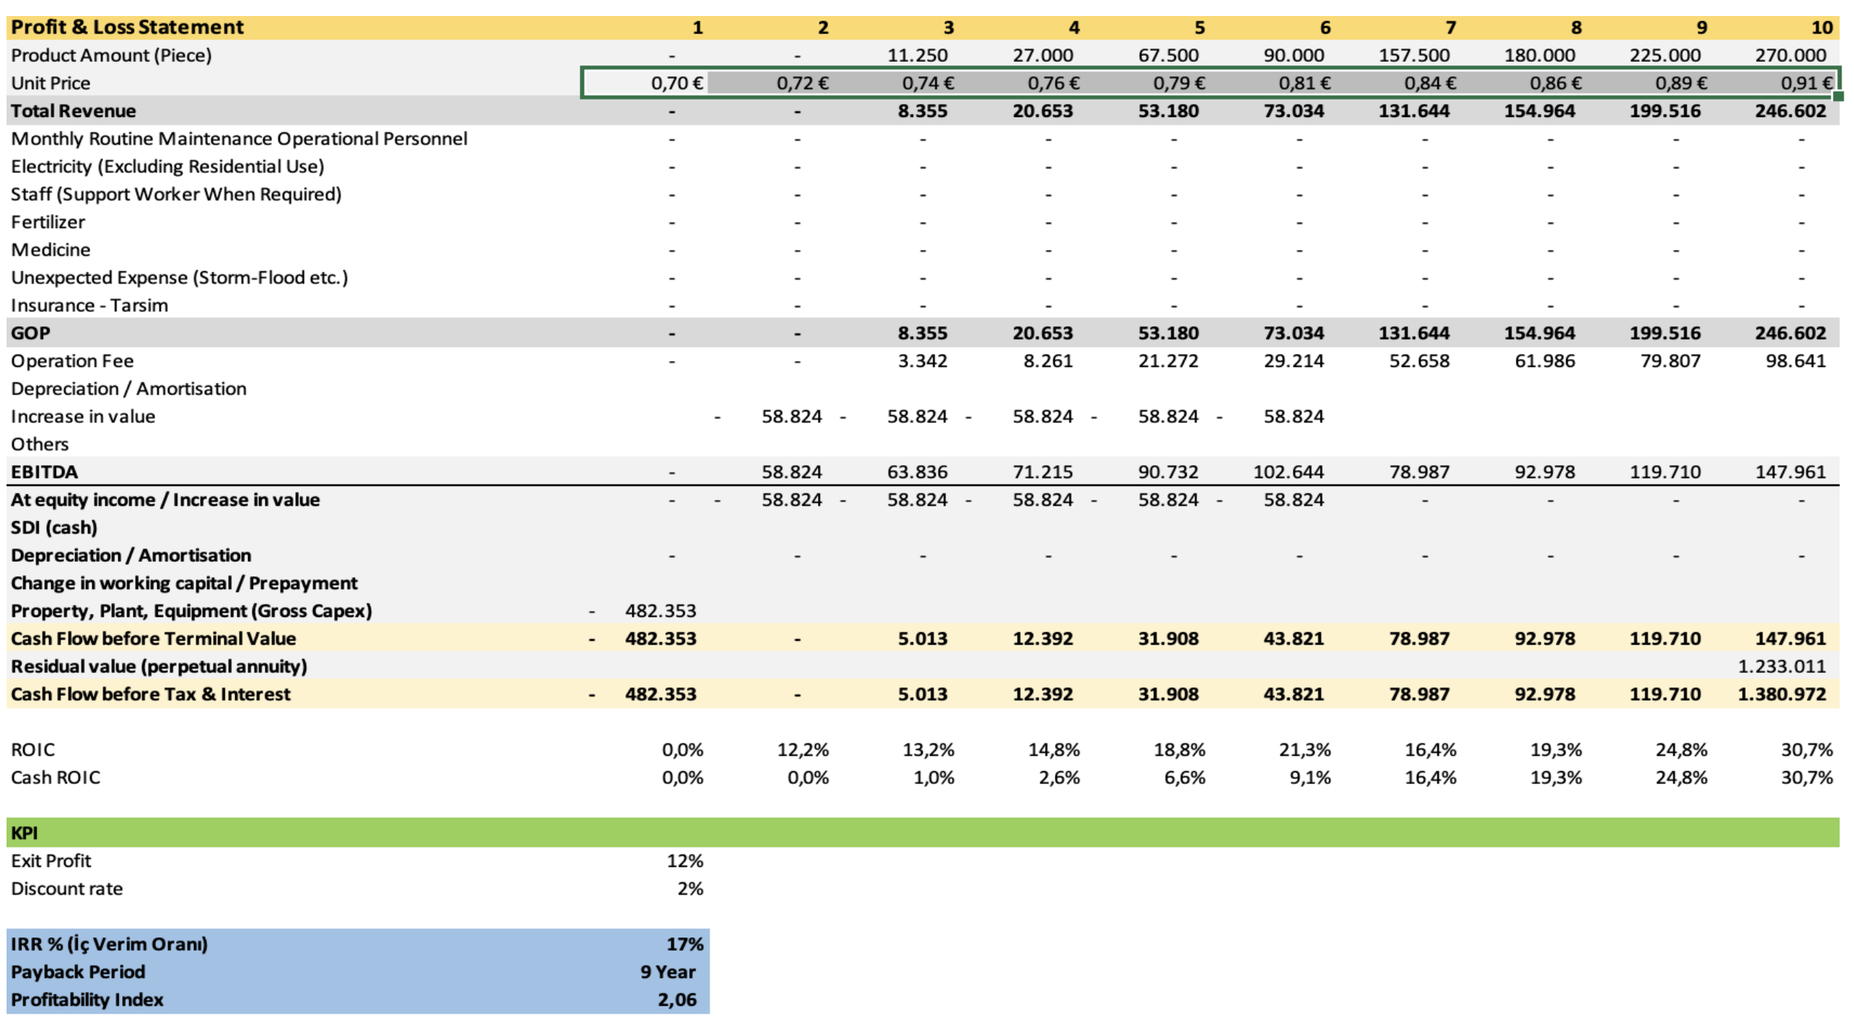Select the Payback Period 9 Year cell
Image resolution: width=1854 pixels, height=1029 pixels.
tap(667, 972)
